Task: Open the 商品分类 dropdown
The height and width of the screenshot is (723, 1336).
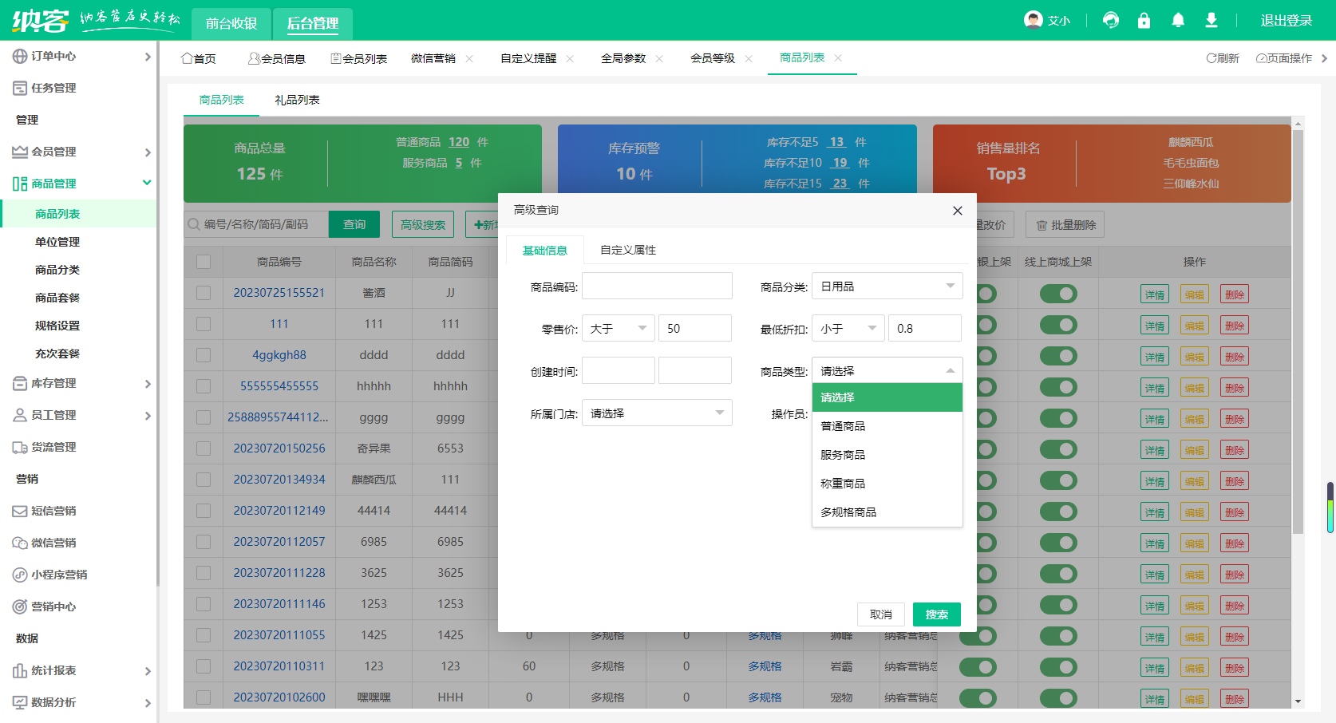Action: click(887, 286)
